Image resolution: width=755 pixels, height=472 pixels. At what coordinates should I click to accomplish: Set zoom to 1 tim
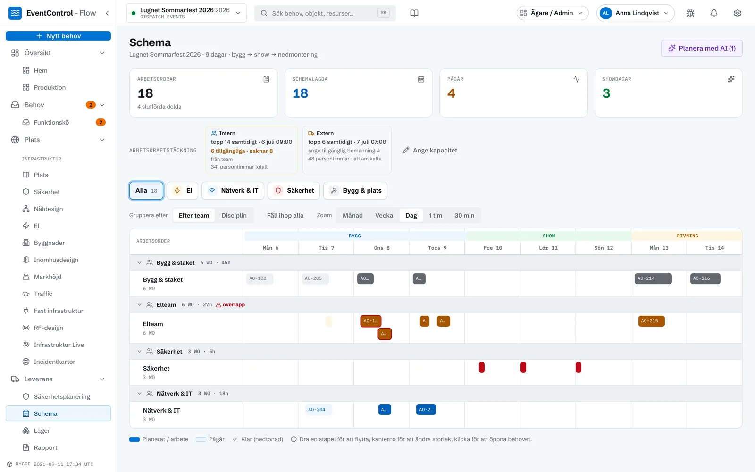click(x=436, y=216)
